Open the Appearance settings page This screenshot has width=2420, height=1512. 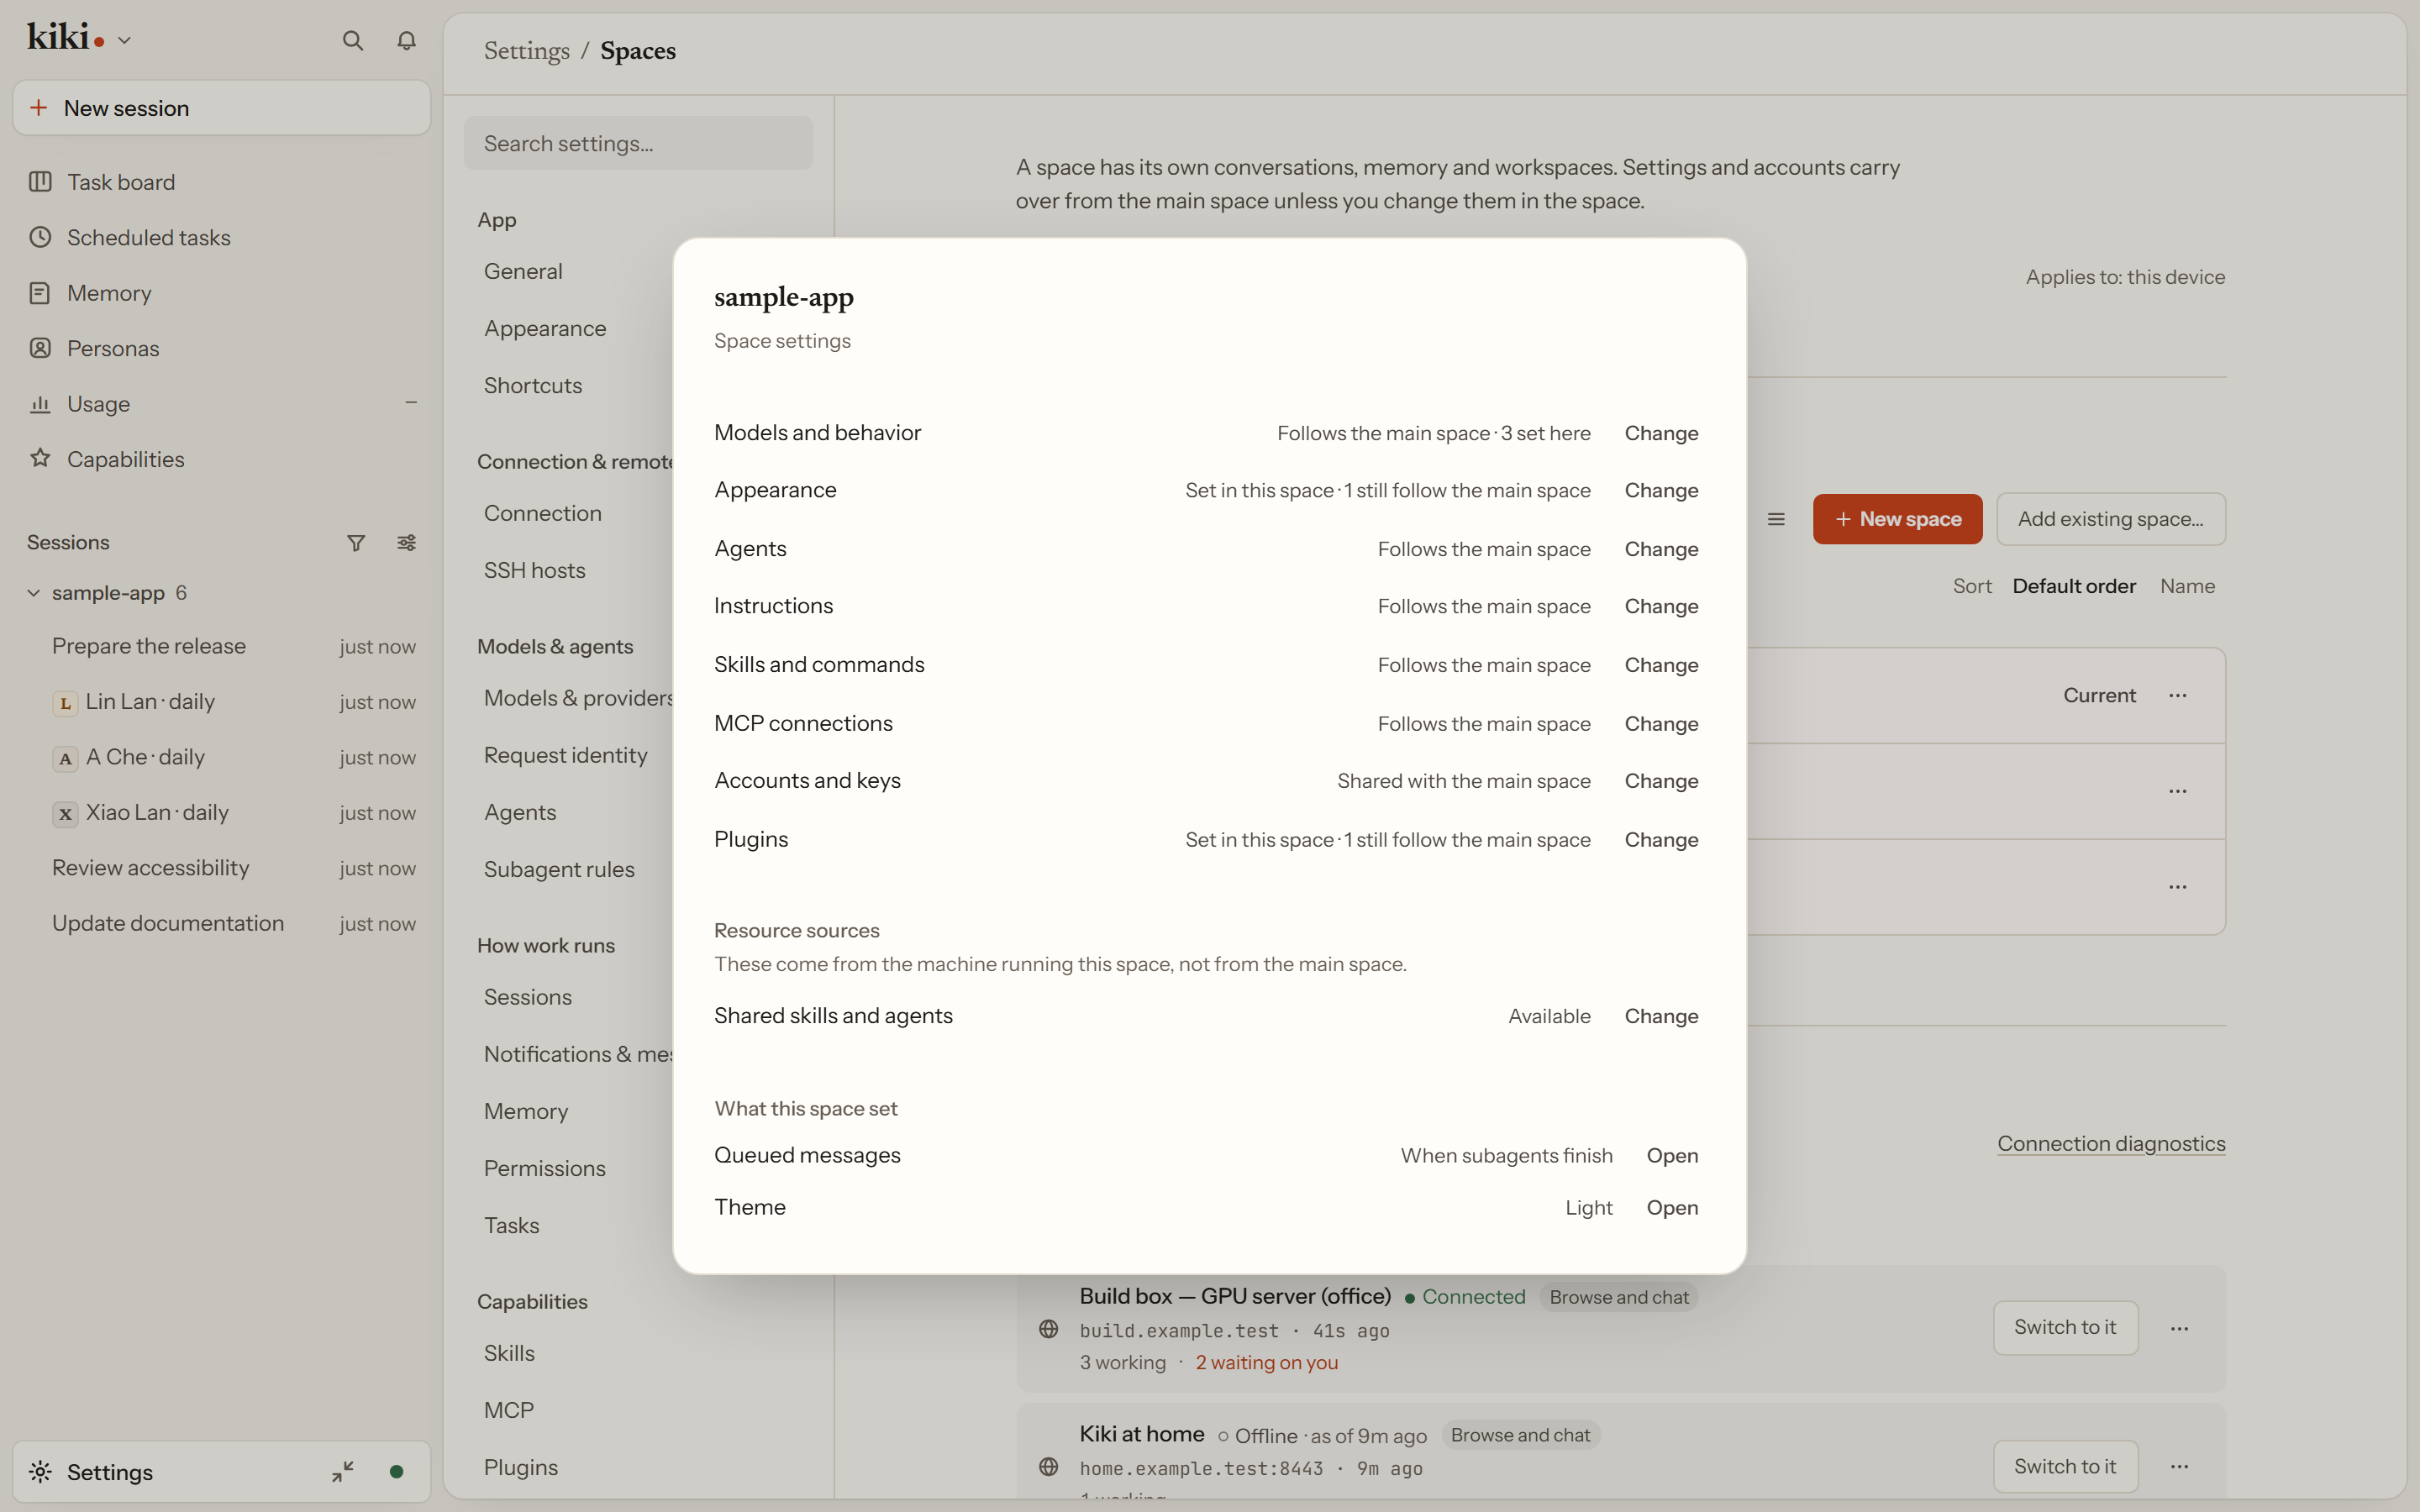545,329
